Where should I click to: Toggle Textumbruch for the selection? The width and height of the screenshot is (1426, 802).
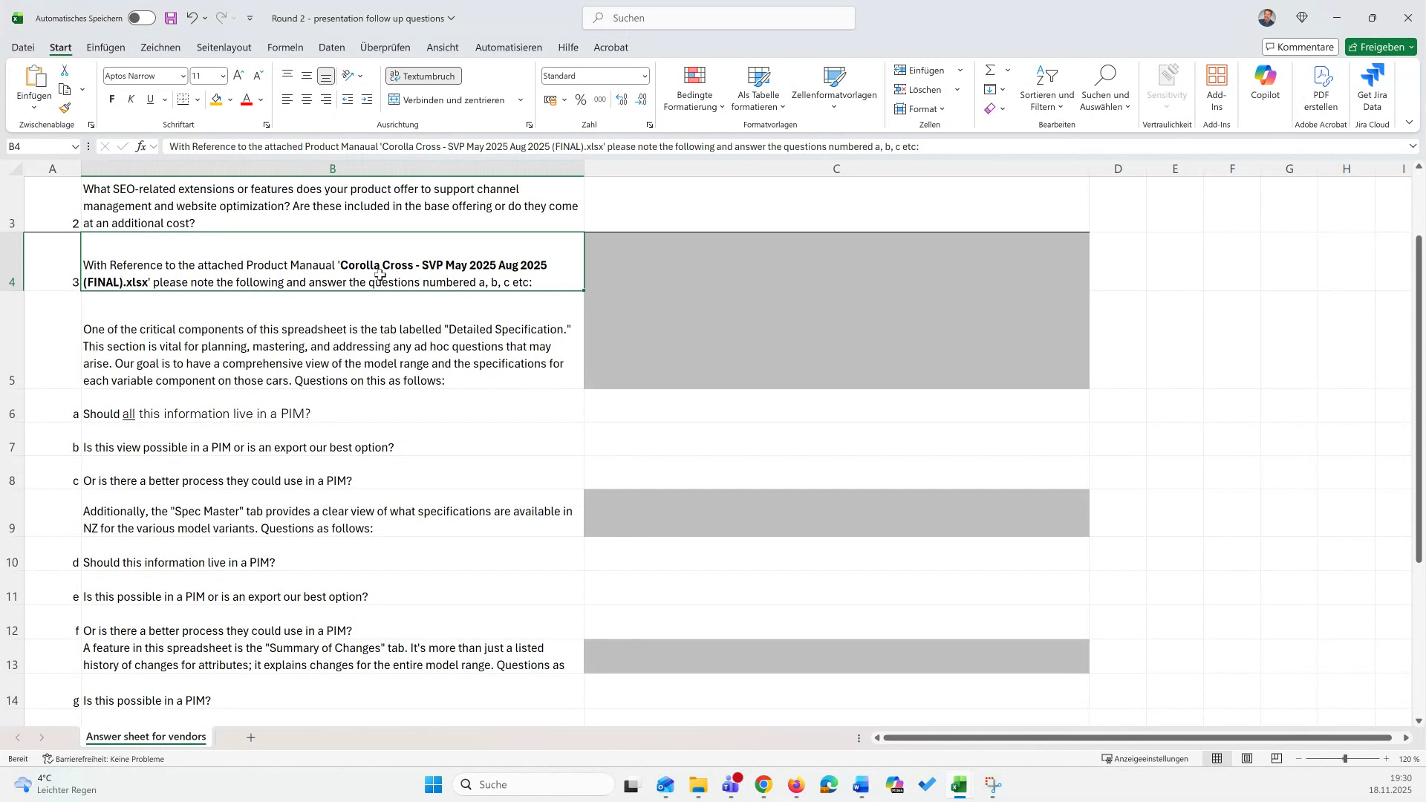423,75
